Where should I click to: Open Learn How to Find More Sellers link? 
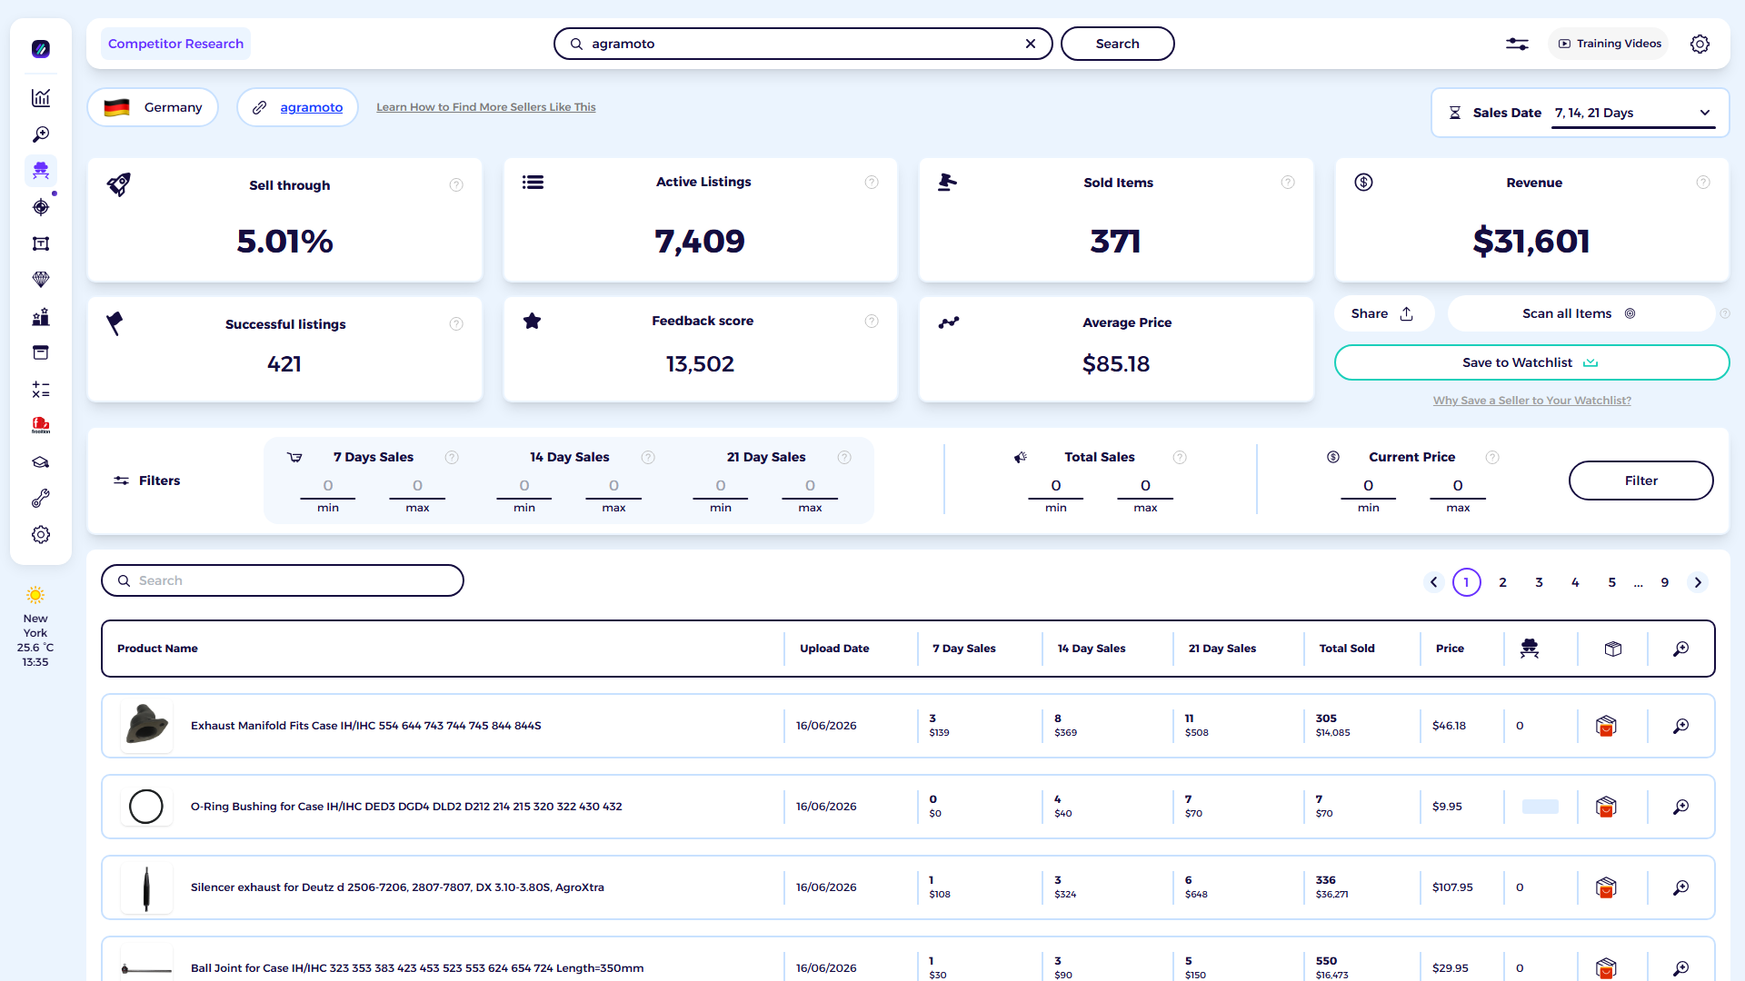pyautogui.click(x=486, y=107)
